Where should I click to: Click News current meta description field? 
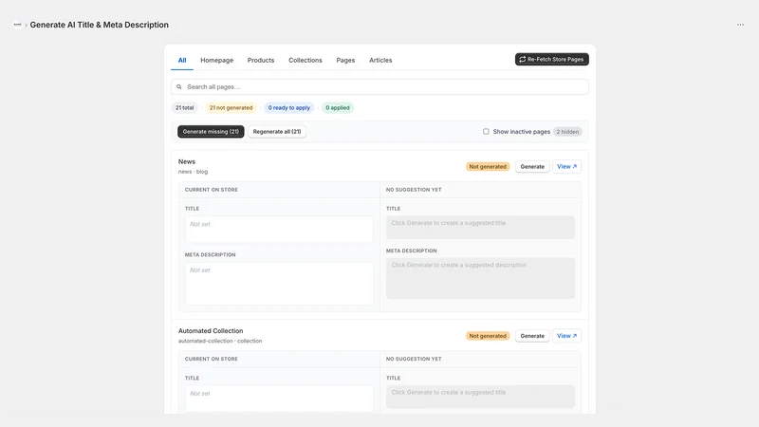(x=279, y=283)
